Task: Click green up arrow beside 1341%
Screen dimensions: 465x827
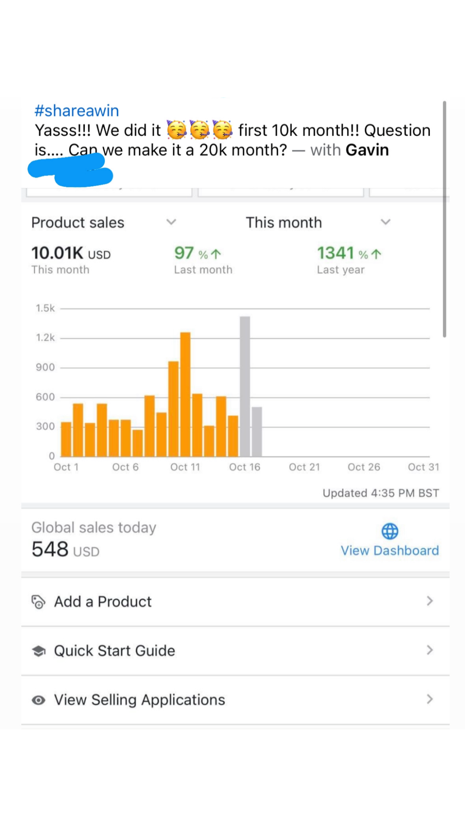Action: [376, 254]
